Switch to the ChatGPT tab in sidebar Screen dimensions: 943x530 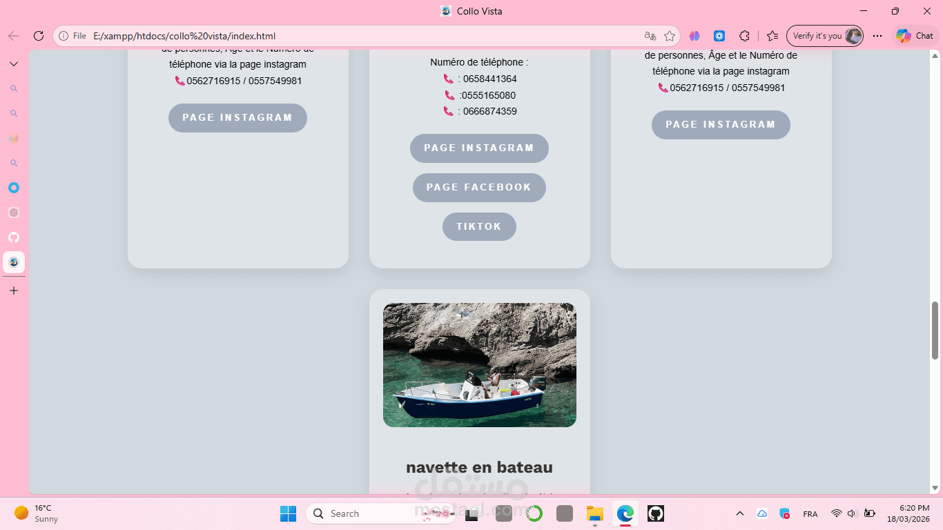pyautogui.click(x=14, y=213)
